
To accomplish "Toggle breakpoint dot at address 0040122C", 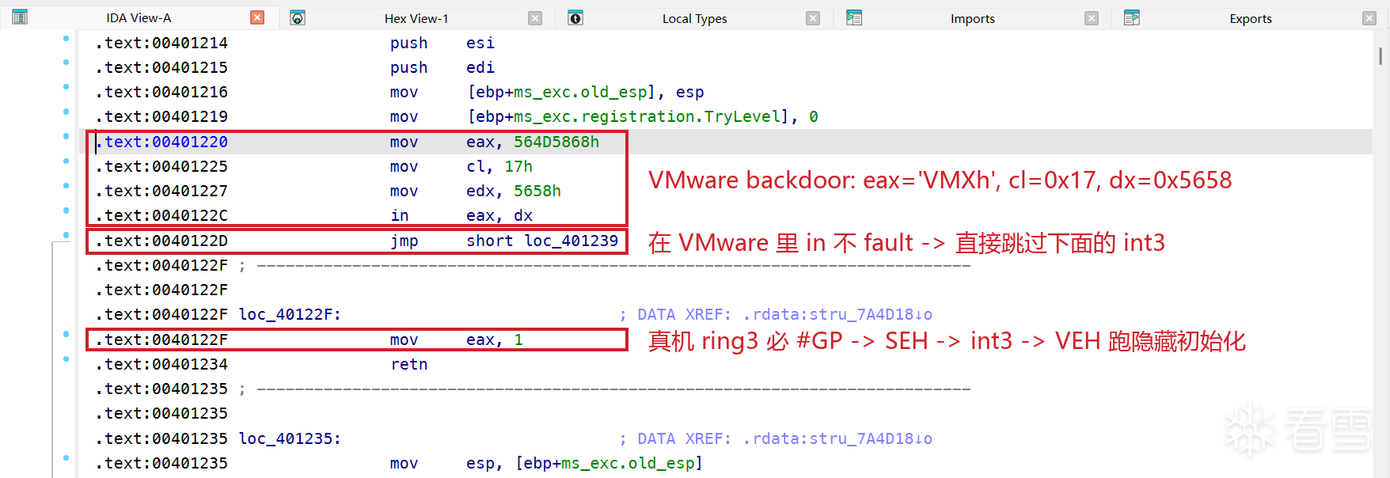I will 66,211.
